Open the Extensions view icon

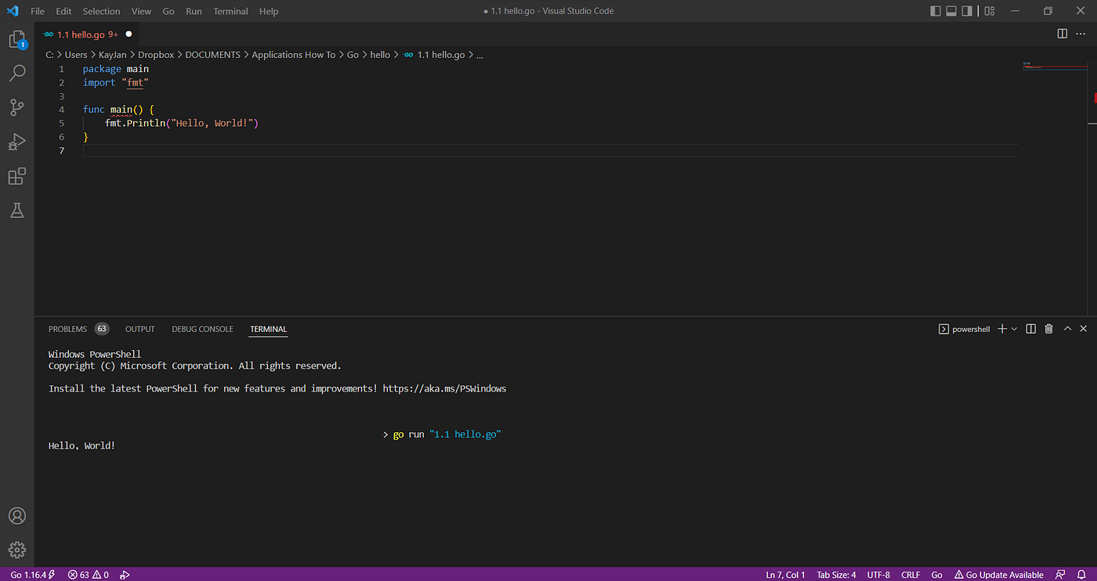[x=16, y=176]
